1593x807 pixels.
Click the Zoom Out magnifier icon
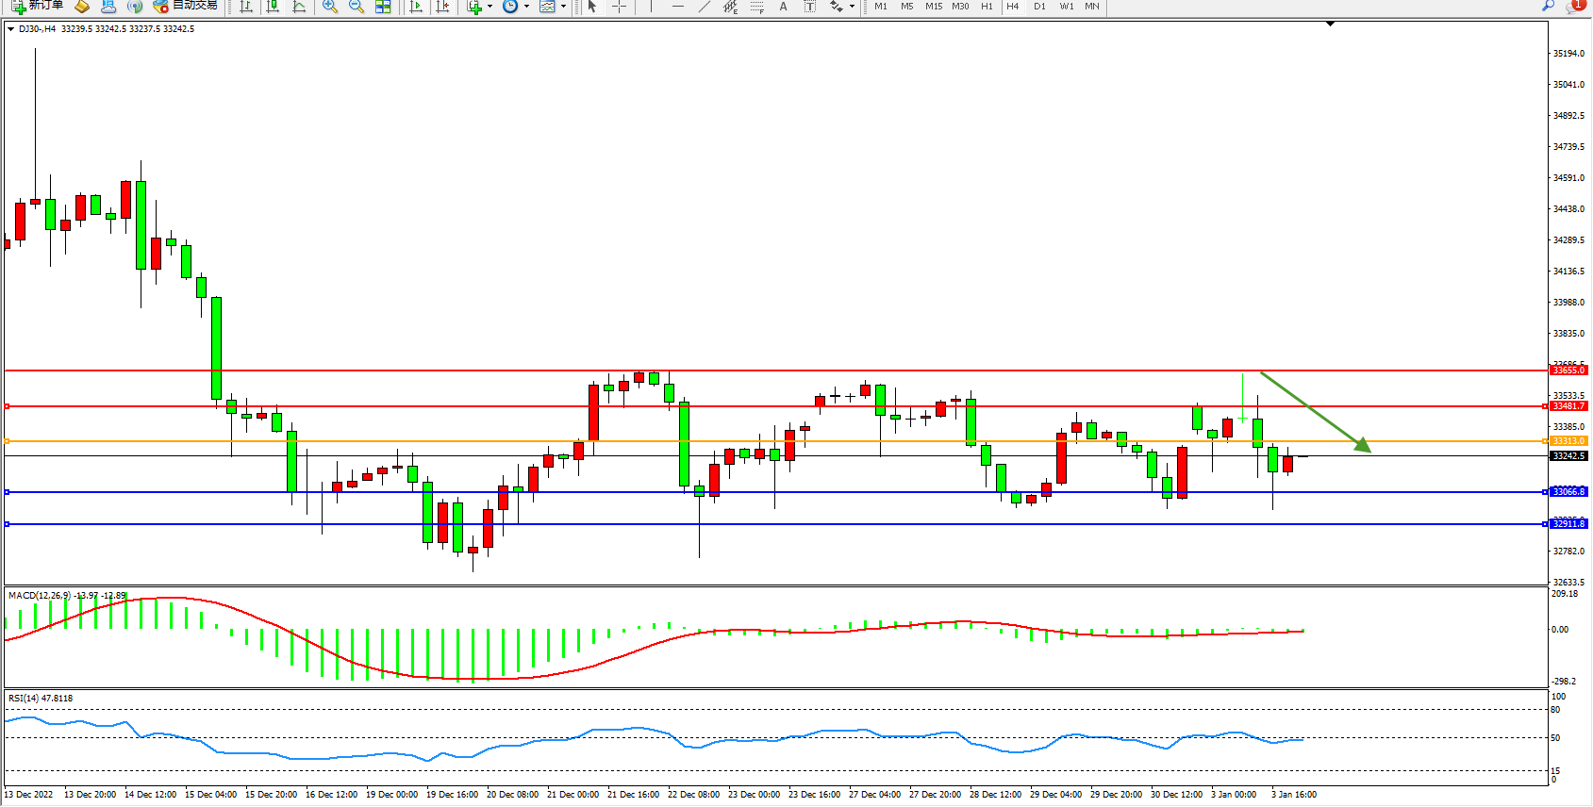tap(356, 7)
